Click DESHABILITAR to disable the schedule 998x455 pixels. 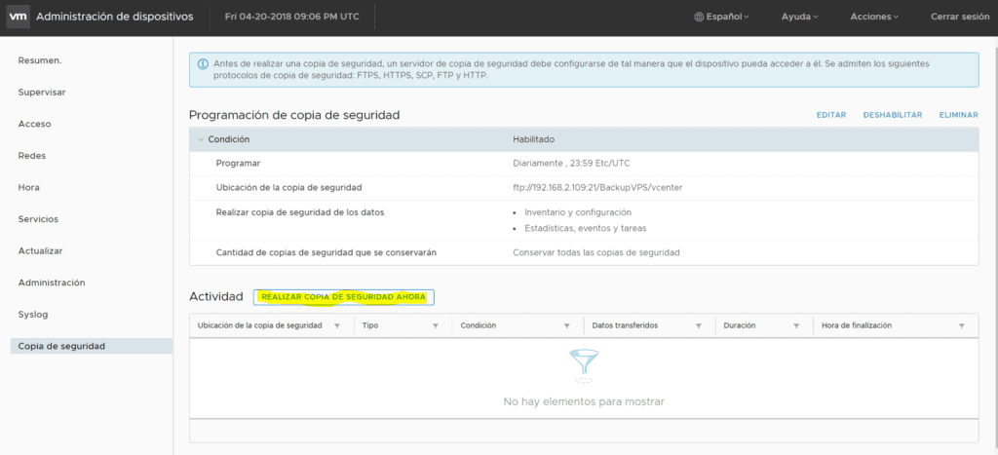coord(893,115)
